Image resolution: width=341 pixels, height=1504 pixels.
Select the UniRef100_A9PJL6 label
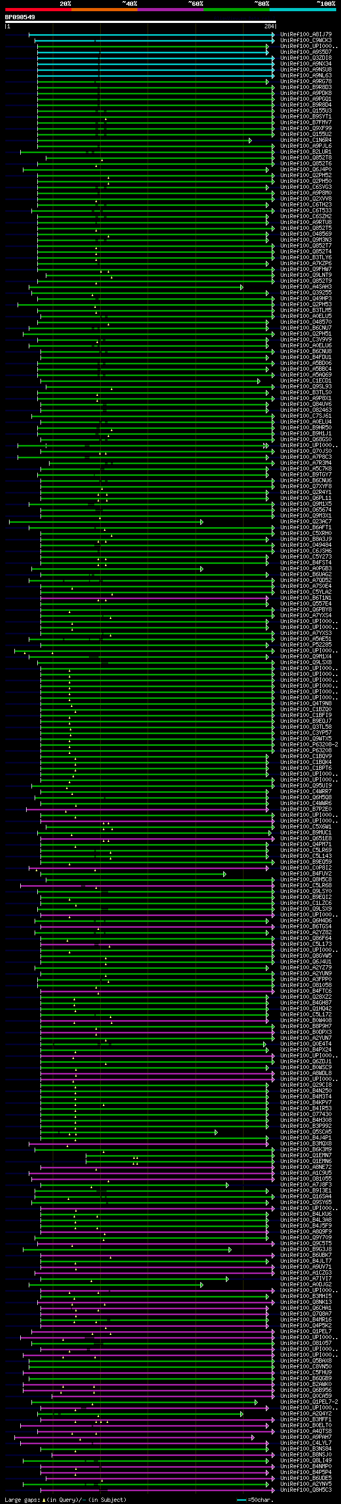[x=306, y=146]
